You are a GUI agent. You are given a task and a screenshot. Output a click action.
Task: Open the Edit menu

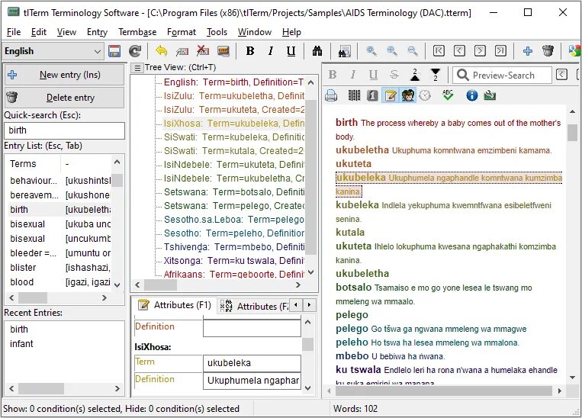pos(39,32)
